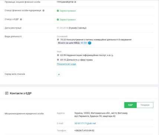Click Місцезнаходження юридичної особи label

(x=24, y=114)
